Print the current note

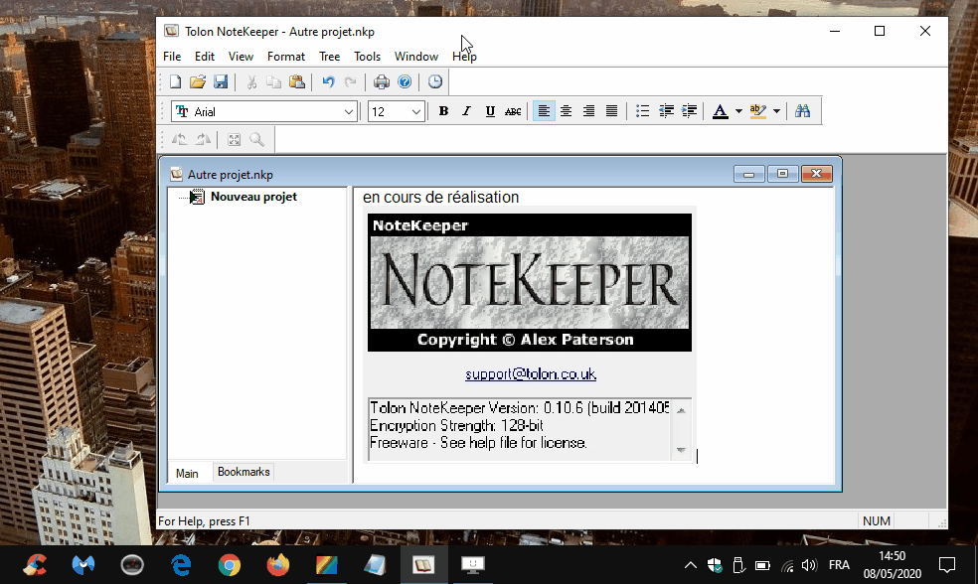pyautogui.click(x=381, y=81)
